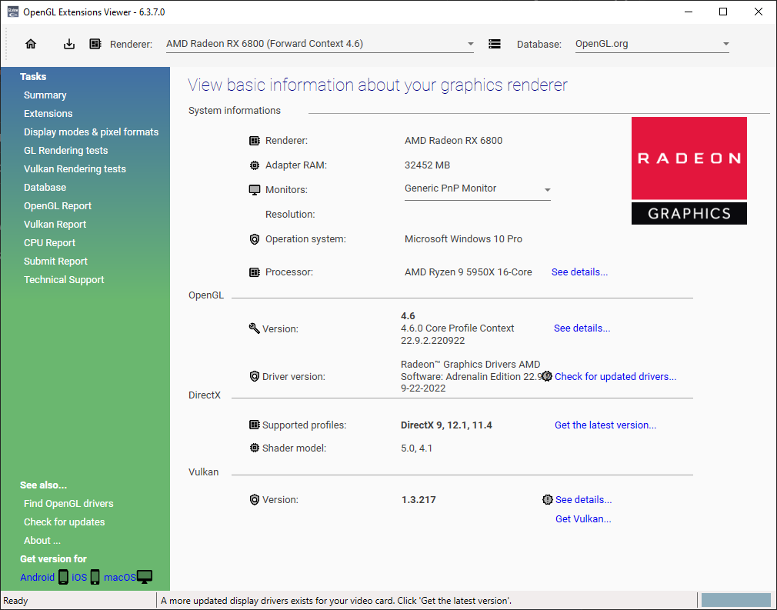Click the chip icon beside Renderer label
This screenshot has height=610, width=777.
pyautogui.click(x=95, y=44)
